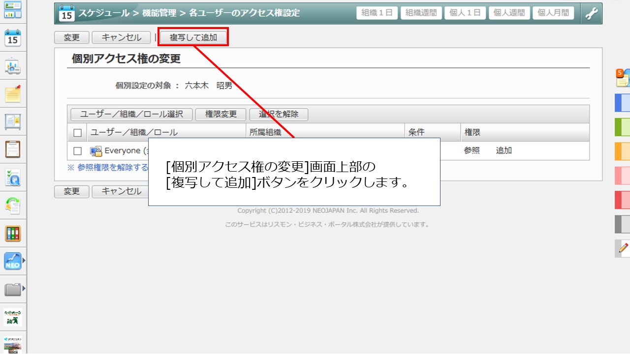Viewport: 630px width, 354px height.
Task: Switch to 組織週間 view tab
Action: (421, 13)
